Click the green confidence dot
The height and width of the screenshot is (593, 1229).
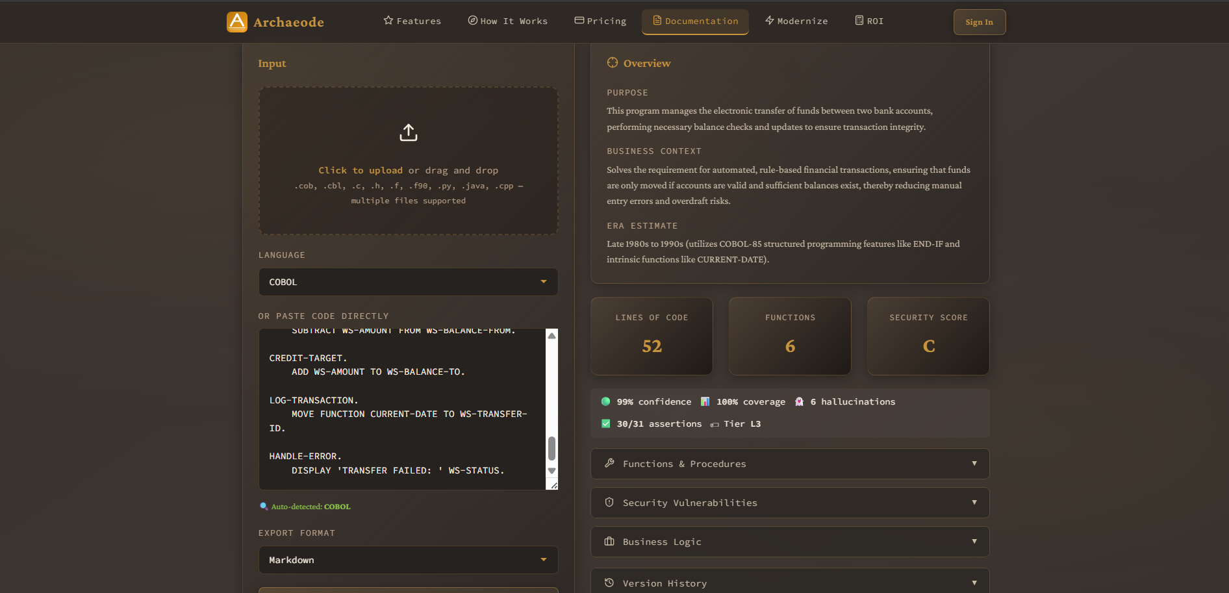coord(605,401)
